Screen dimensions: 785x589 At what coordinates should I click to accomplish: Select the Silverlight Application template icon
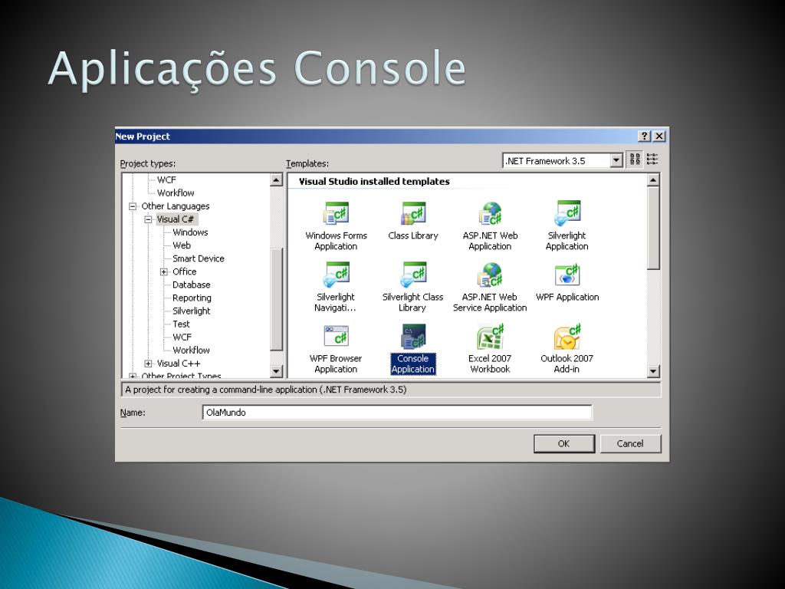click(x=567, y=213)
